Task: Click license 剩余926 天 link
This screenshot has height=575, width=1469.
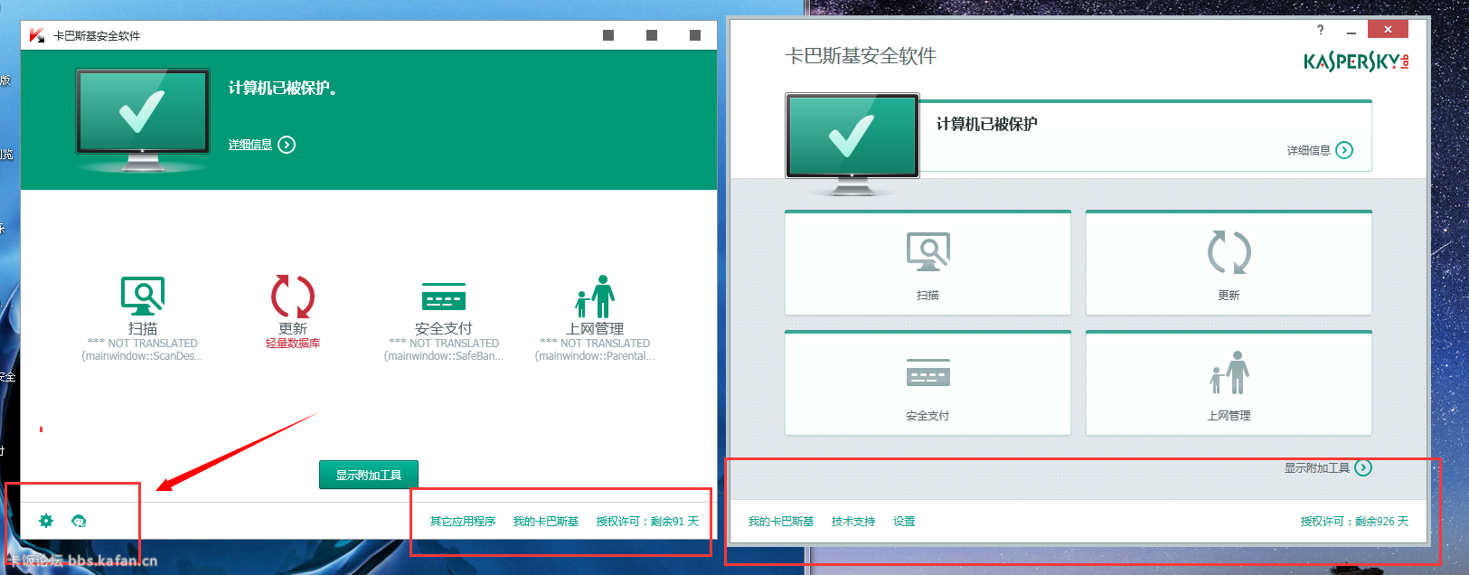Action: 1354,522
